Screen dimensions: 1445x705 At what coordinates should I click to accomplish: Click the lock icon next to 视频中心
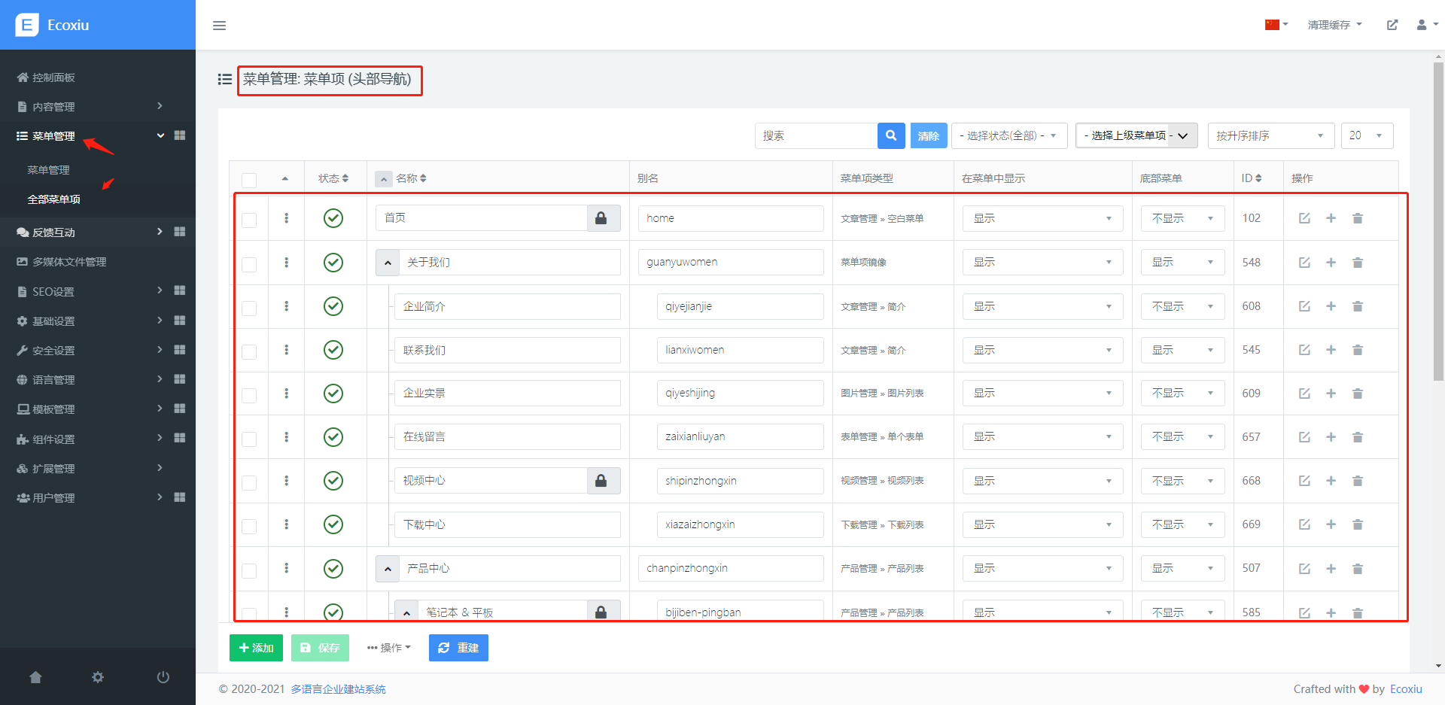point(601,481)
